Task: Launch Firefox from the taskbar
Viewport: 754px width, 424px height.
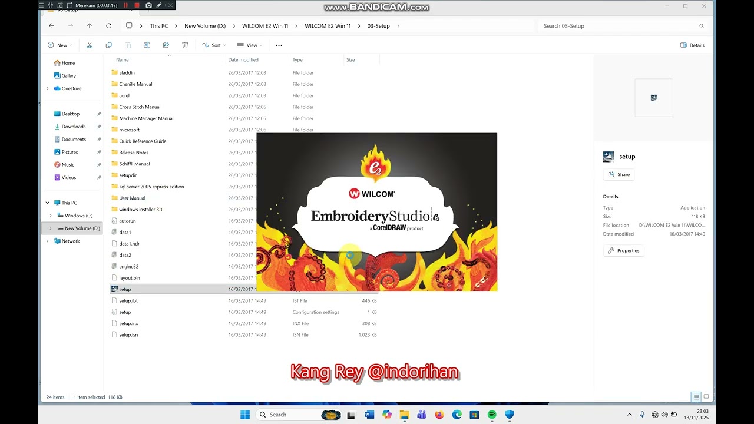Action: pyautogui.click(x=439, y=415)
